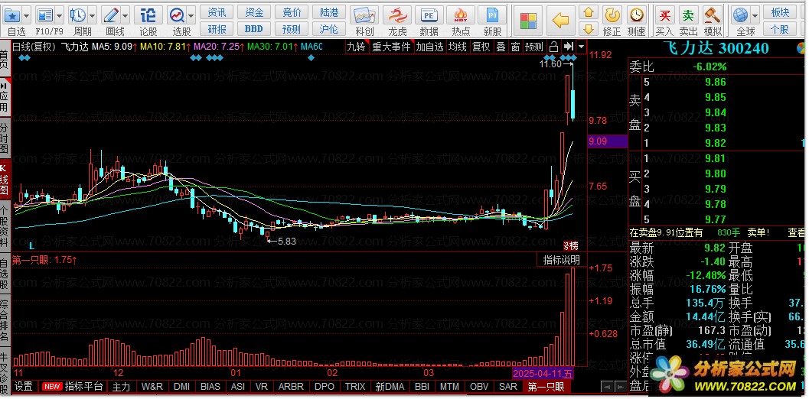Toggle 叠 overlay mode

[x=501, y=47]
